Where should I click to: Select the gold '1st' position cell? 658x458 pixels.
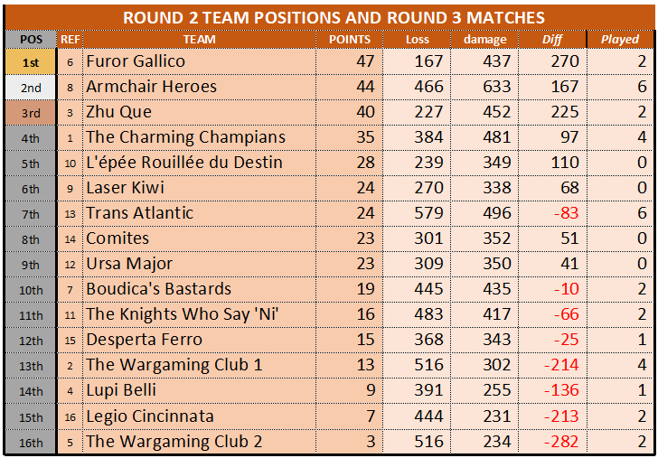click(x=31, y=61)
